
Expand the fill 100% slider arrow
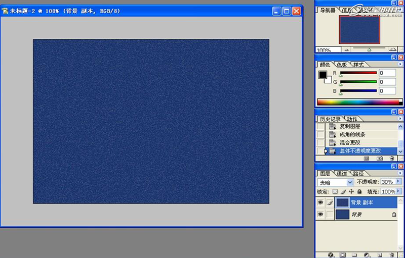pos(398,192)
